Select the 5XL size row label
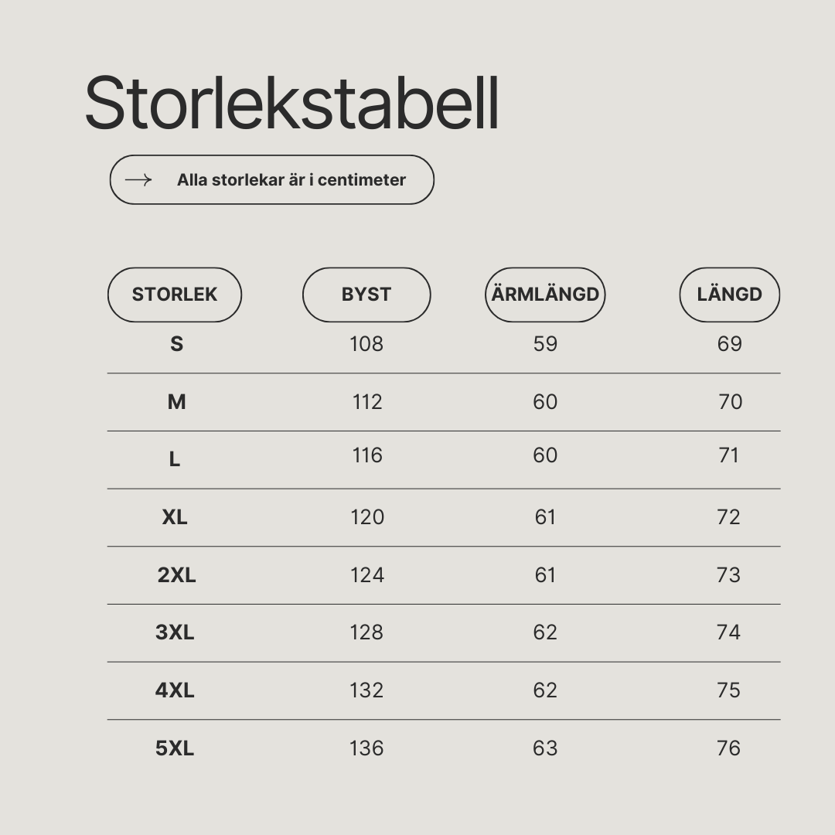This screenshot has width=835, height=835. point(175,748)
